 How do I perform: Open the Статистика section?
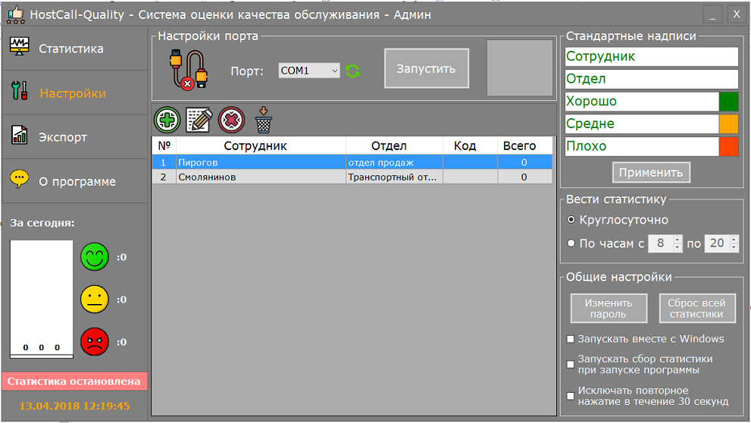tap(75, 49)
